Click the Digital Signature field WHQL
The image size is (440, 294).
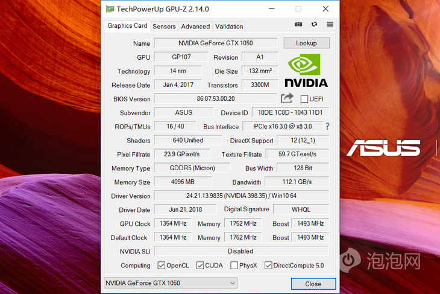(301, 209)
